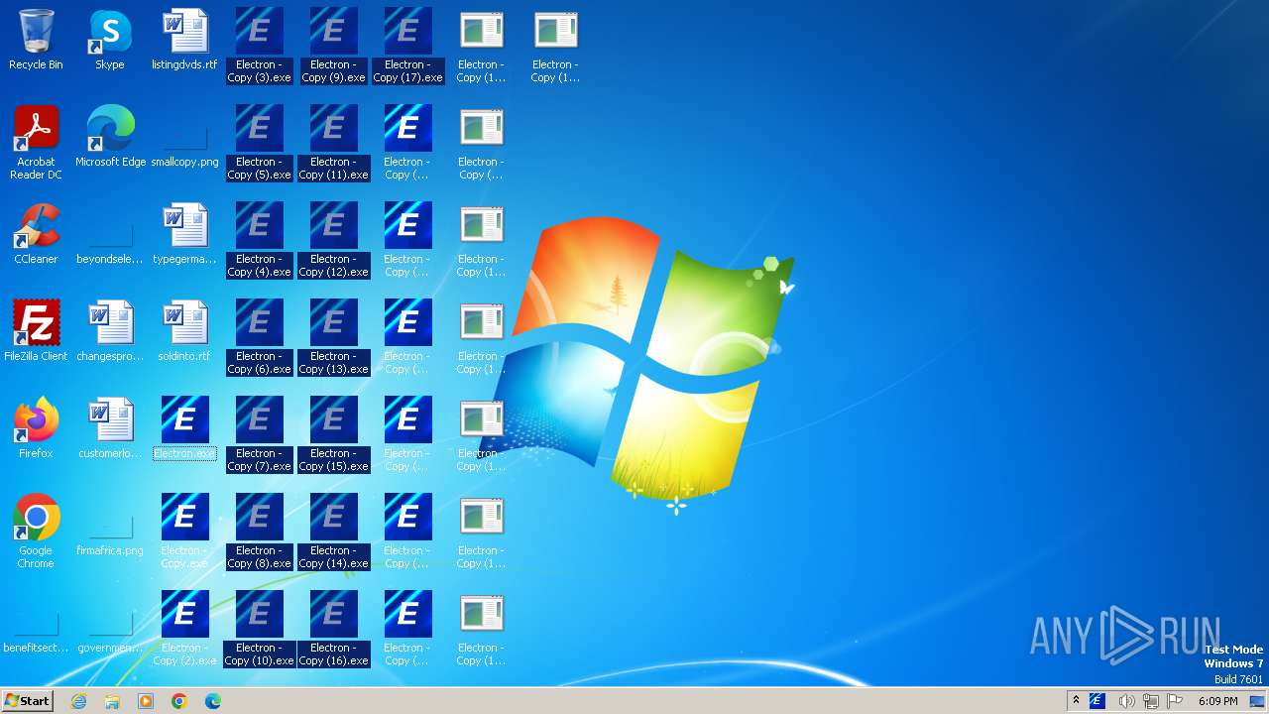Select the Electron - Copy (15).exe icon
Image resolution: width=1269 pixels, height=714 pixels.
pos(333,433)
